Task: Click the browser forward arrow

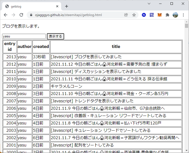Action: 13,15
